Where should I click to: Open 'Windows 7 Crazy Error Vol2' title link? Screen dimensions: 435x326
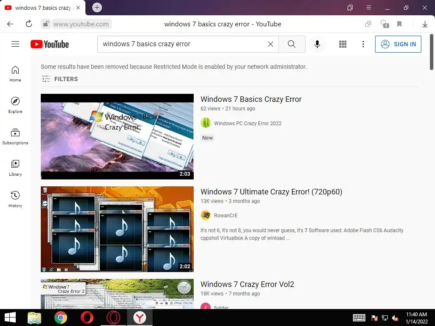[247, 284]
